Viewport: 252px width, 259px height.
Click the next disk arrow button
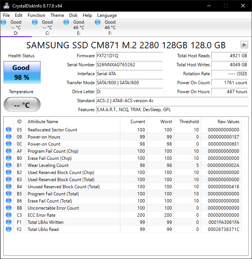(x=244, y=45)
